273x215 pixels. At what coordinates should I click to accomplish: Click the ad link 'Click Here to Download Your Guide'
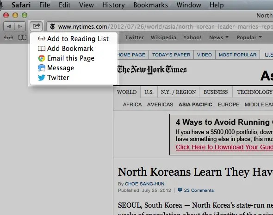point(224,147)
